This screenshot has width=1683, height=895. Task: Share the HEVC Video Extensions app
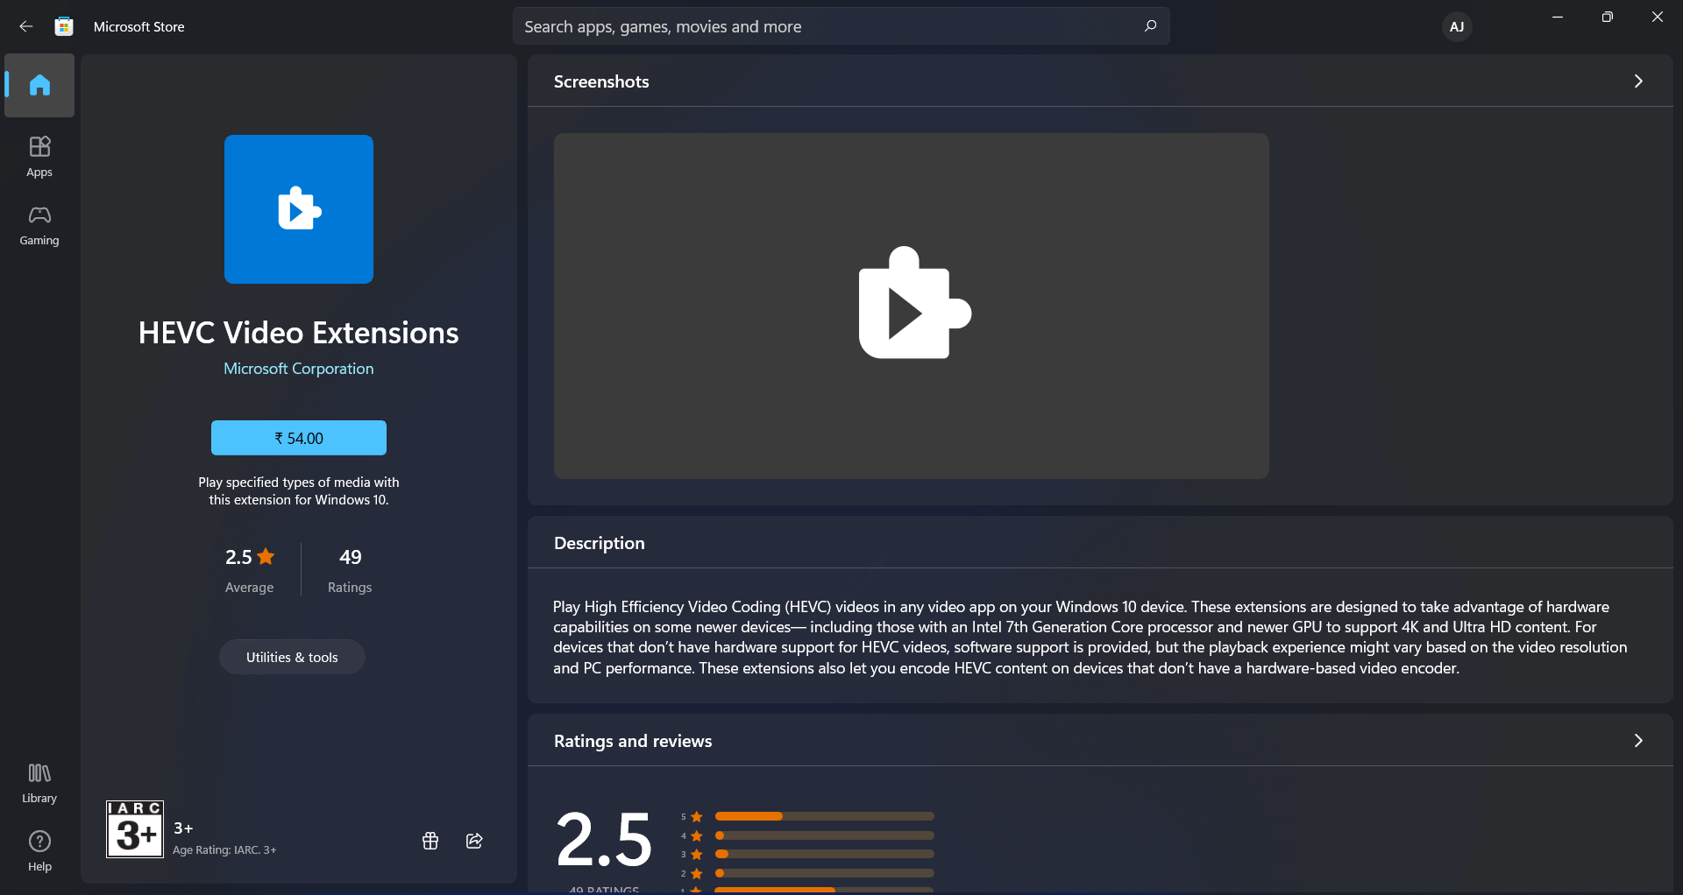474,841
